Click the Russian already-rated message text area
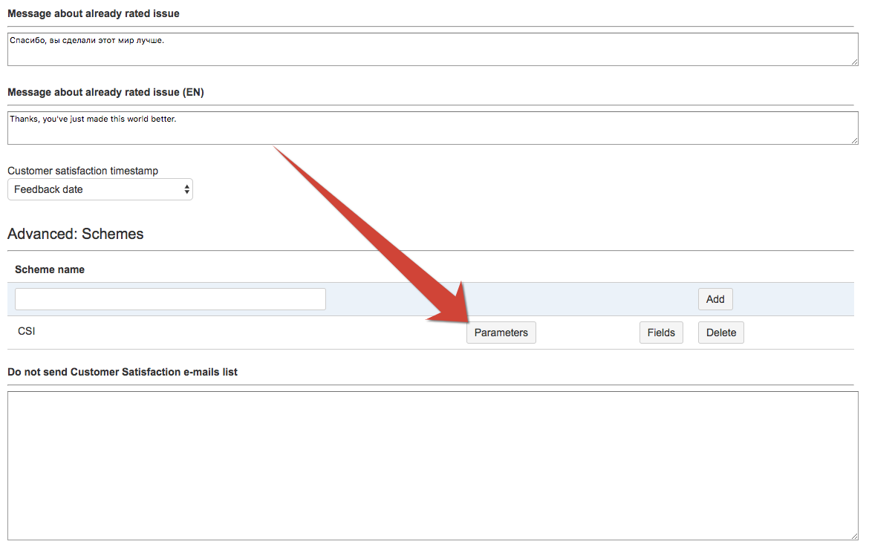The image size is (869, 550). (431, 49)
